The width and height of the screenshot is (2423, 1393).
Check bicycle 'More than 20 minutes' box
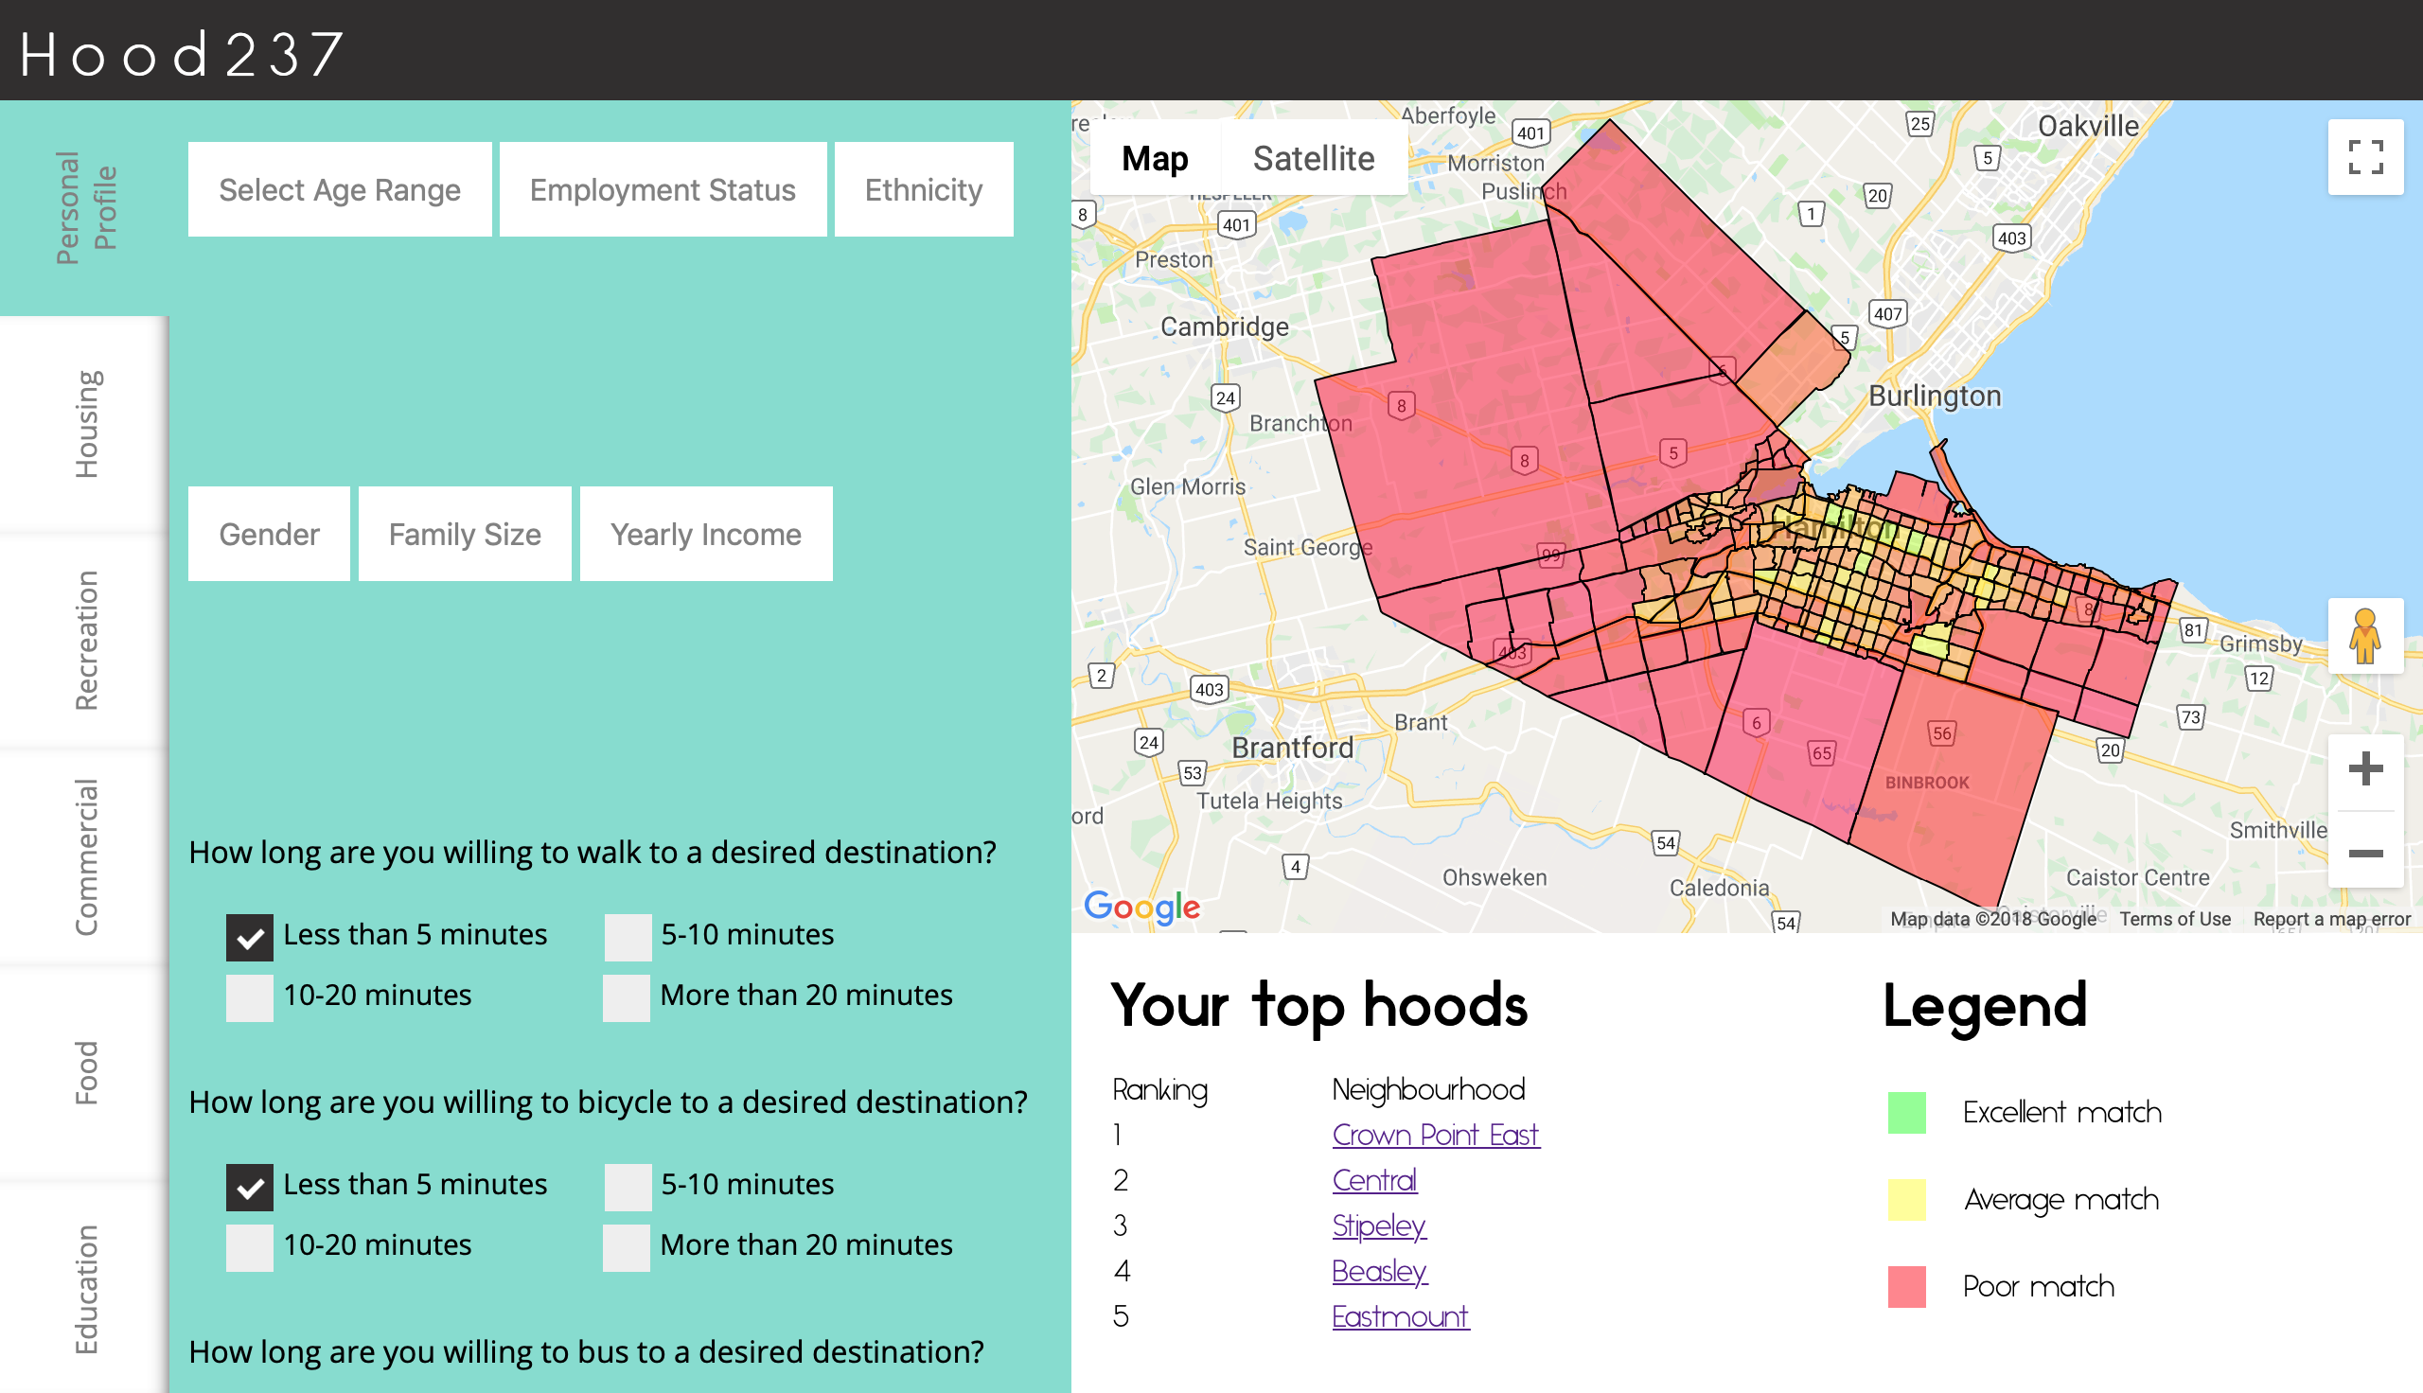(627, 1246)
